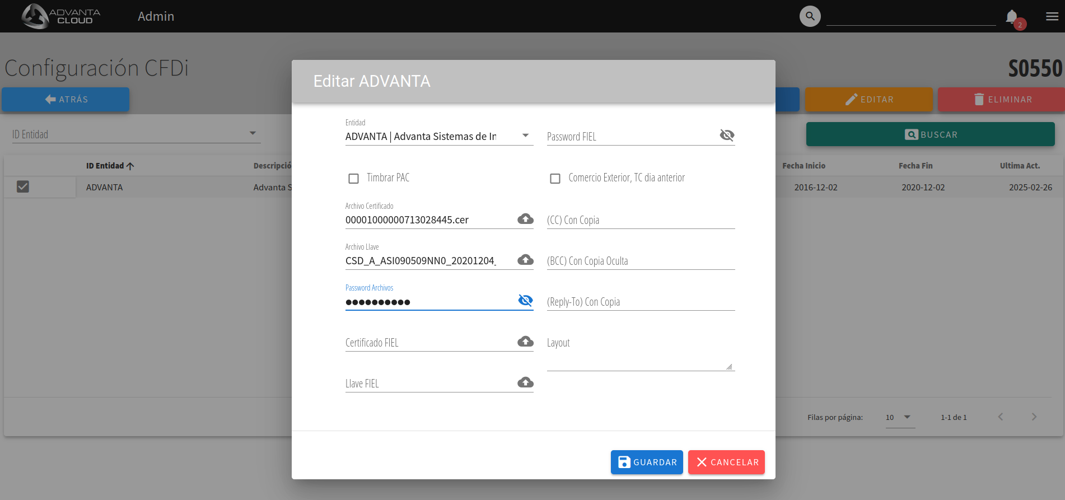Uncheck the ADVANTA row checkbox
This screenshot has width=1065, height=500.
click(x=22, y=186)
